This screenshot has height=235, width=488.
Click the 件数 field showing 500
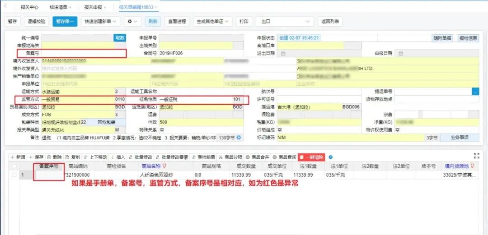click(x=201, y=122)
